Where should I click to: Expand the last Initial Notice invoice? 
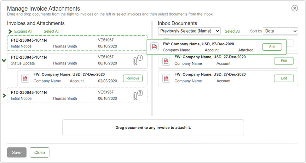[x=4, y=96]
